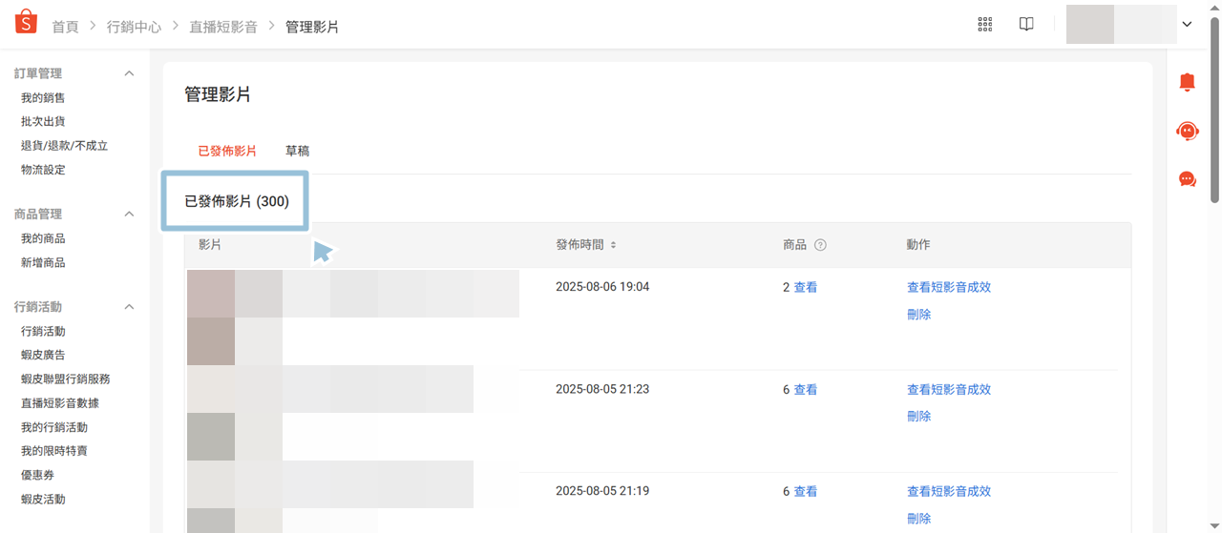Open notifications bell icon
This screenshot has width=1222, height=533.
pyautogui.click(x=1187, y=83)
